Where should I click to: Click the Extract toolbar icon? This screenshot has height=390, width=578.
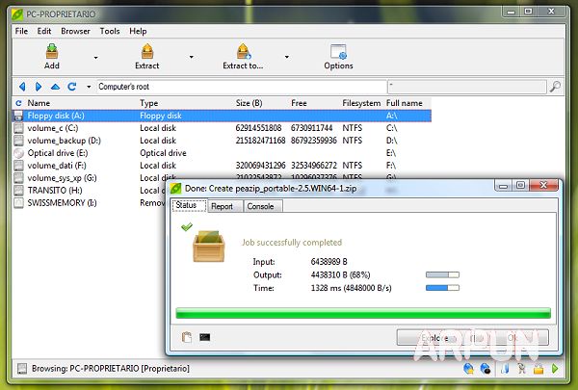point(146,52)
